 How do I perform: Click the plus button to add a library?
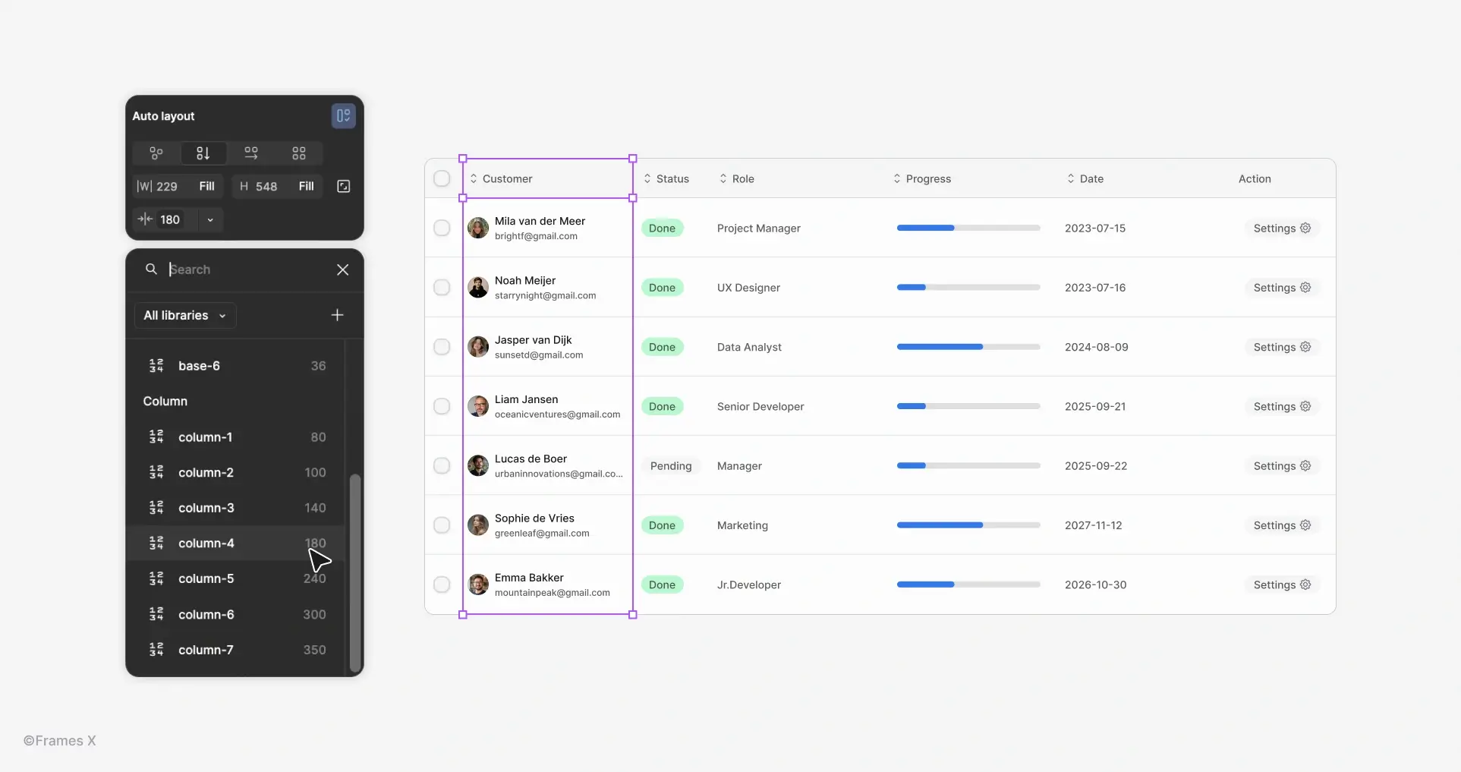(x=337, y=316)
